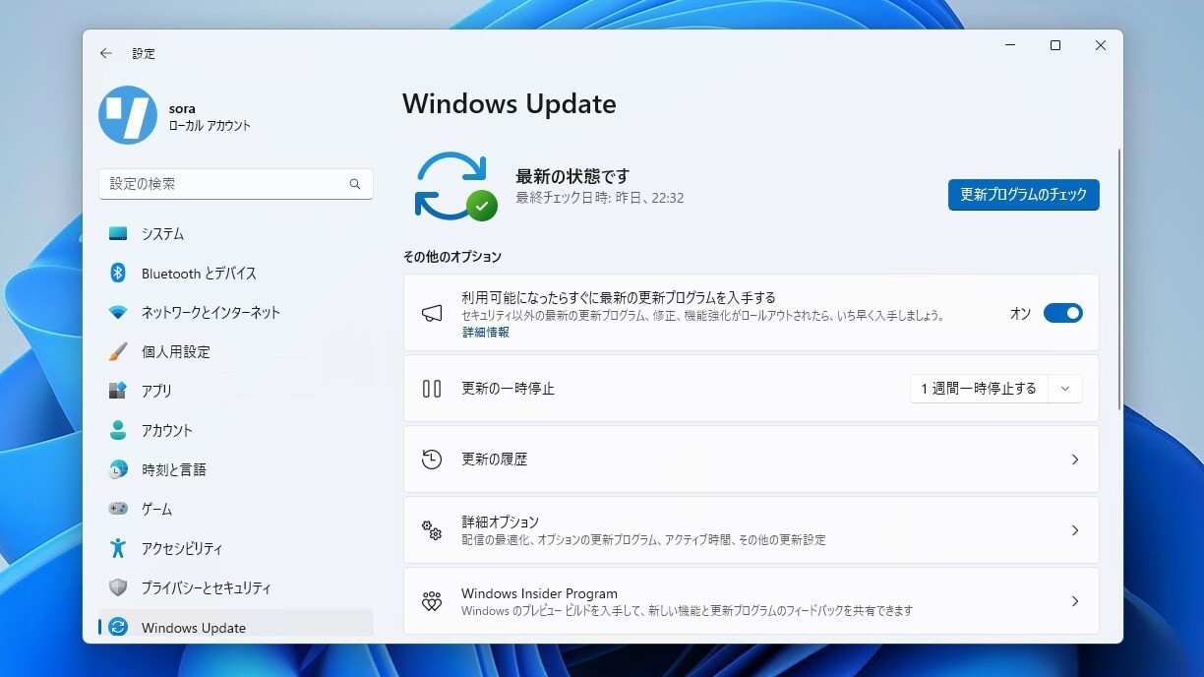1204x677 pixels.
Task: Click the gears icon for 詳細オプション
Action: (432, 530)
